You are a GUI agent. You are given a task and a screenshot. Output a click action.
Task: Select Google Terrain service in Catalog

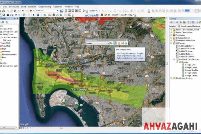click(191, 75)
